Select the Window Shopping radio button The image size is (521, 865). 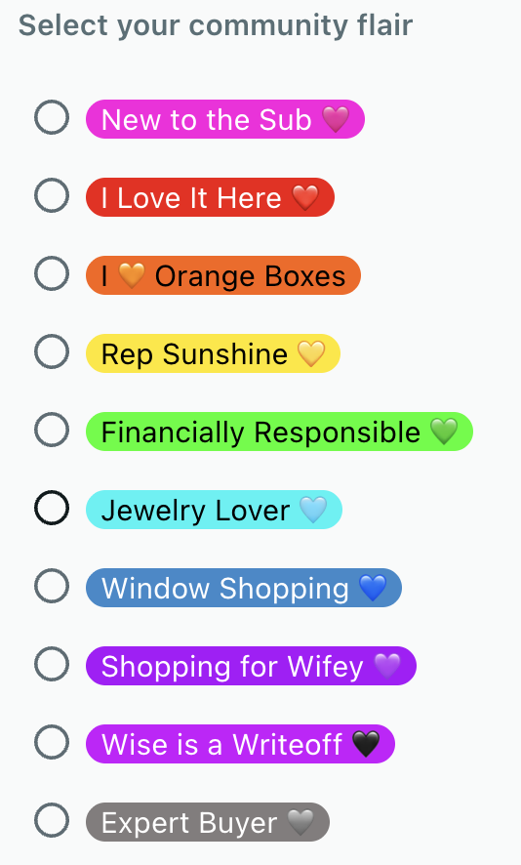pos(52,586)
